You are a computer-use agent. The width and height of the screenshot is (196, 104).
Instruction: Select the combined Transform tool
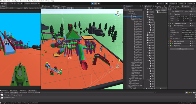(18, 3)
